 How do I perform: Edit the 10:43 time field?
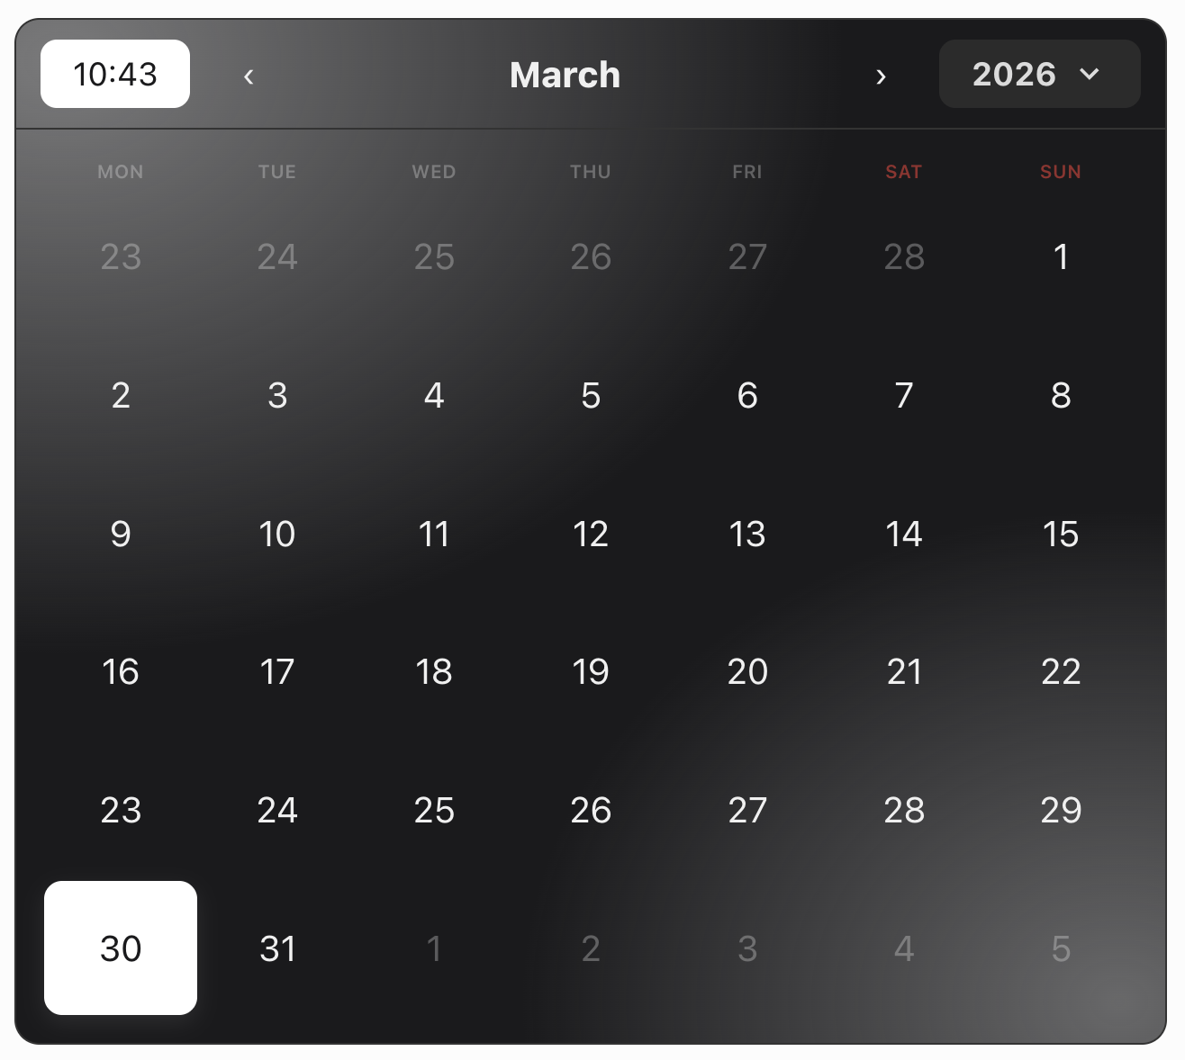[115, 74]
